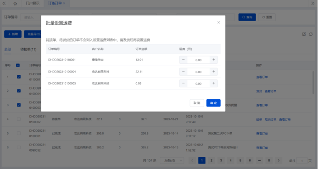The height and width of the screenshot is (169, 318).
Task: Go to previous page arrow
Action: pos(192,160)
